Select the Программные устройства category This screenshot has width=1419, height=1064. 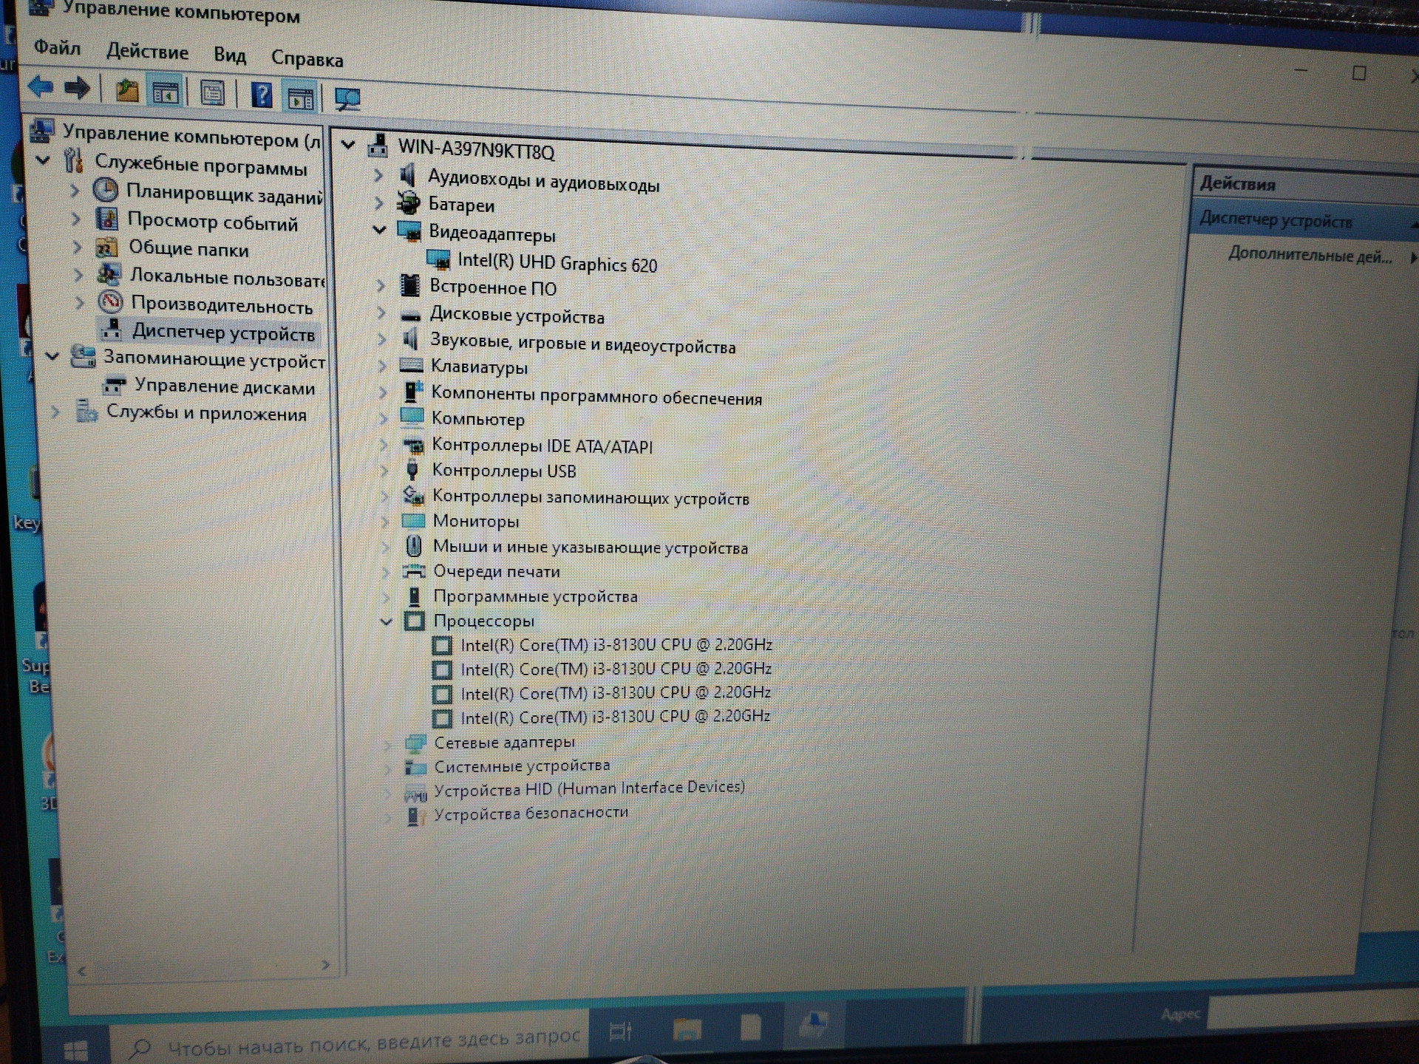coord(535,596)
